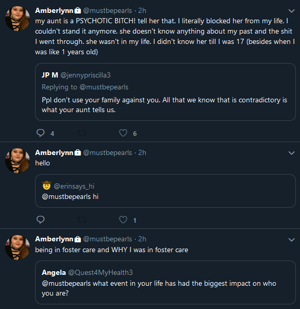
Task: Click @mustbepearls in "Replying to" line
Action: (x=104, y=87)
